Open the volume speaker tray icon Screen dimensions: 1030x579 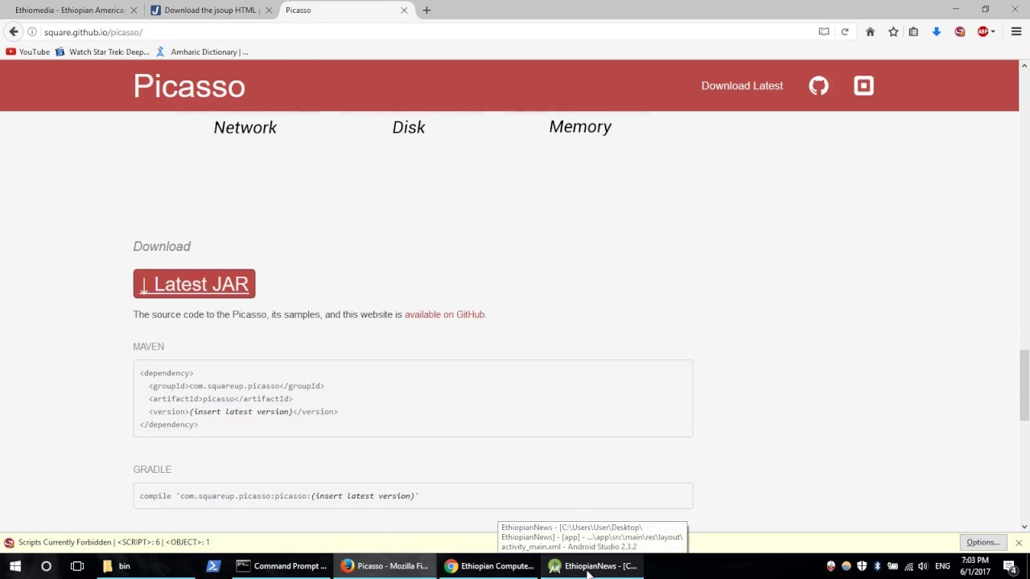click(x=923, y=566)
